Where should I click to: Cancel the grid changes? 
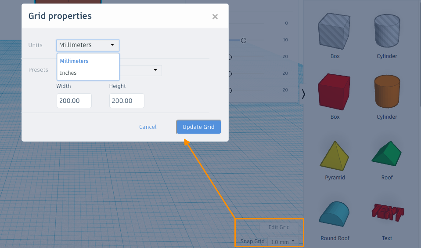click(148, 127)
